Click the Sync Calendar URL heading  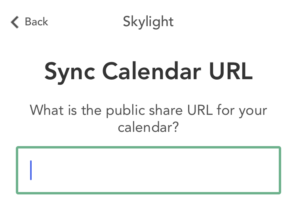click(x=148, y=72)
